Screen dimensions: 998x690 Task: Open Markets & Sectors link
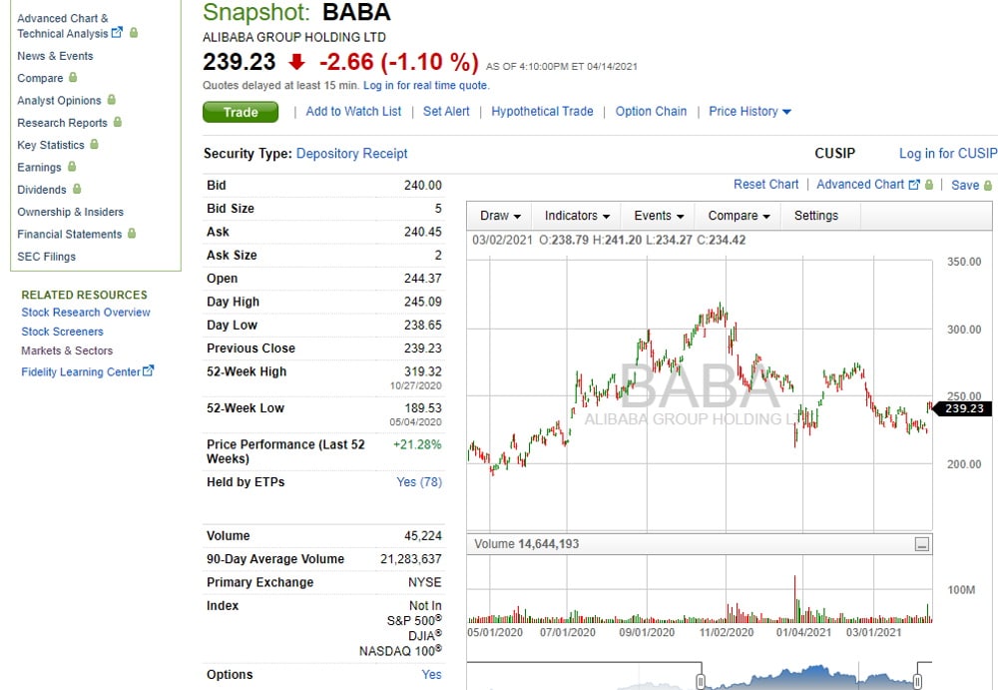[x=67, y=350]
